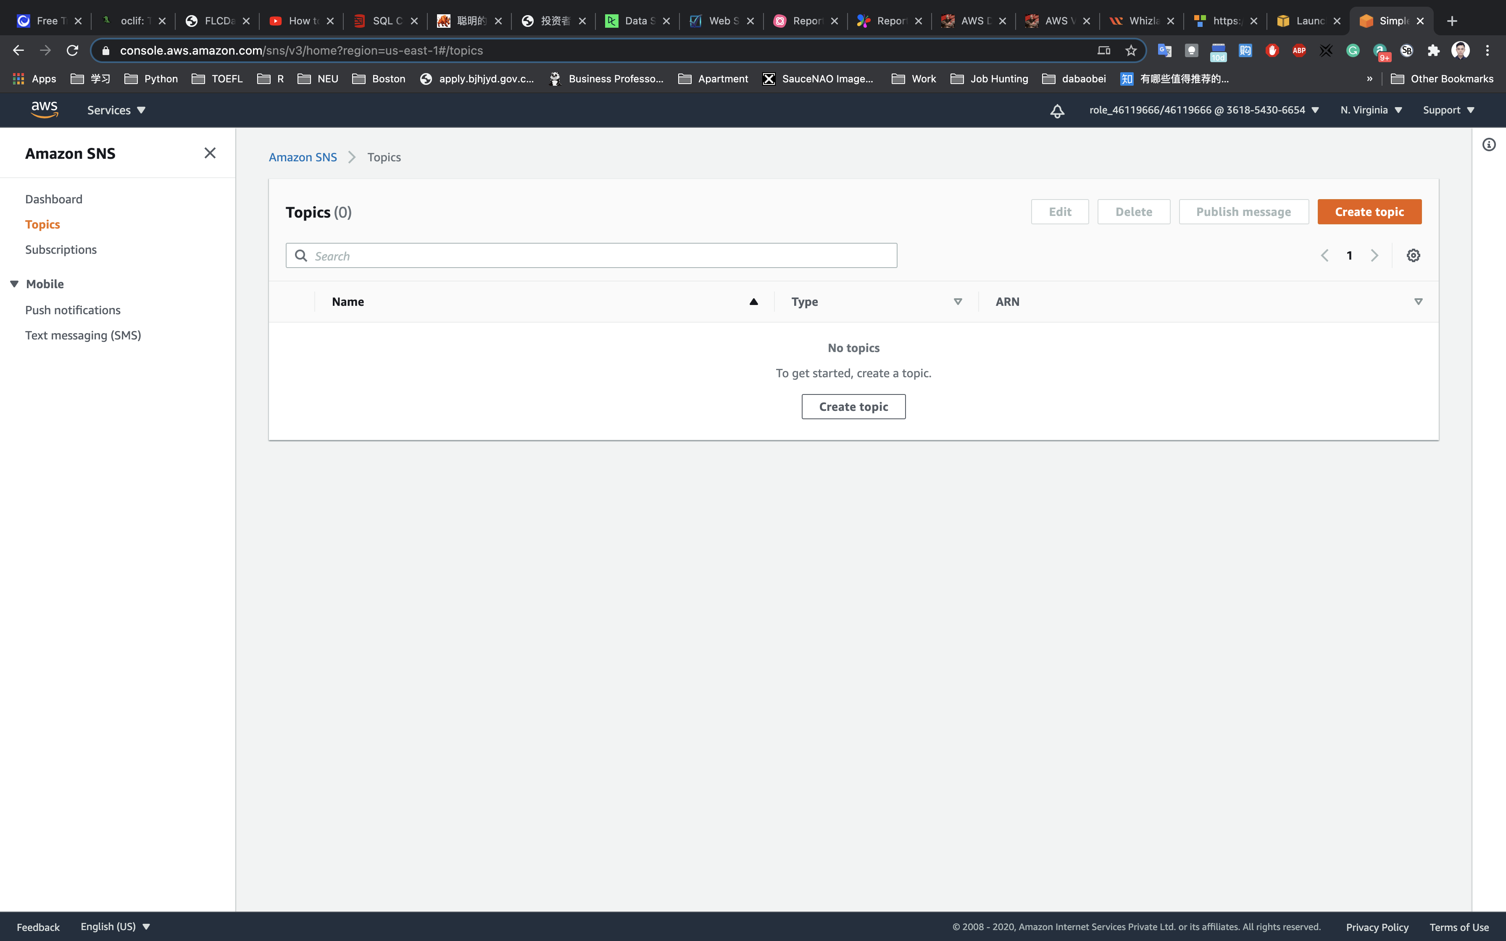Open the Support dropdown menu

pos(1448,110)
